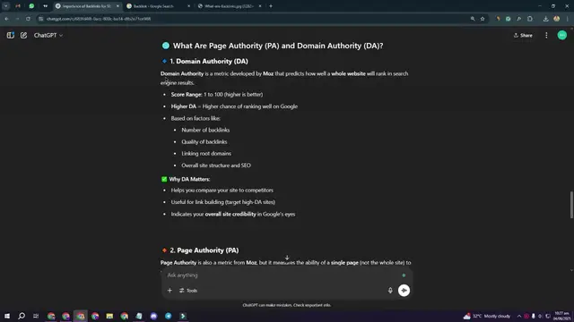Open File Explorer from the taskbar
Image resolution: width=574 pixels, height=322 pixels.
(109, 316)
